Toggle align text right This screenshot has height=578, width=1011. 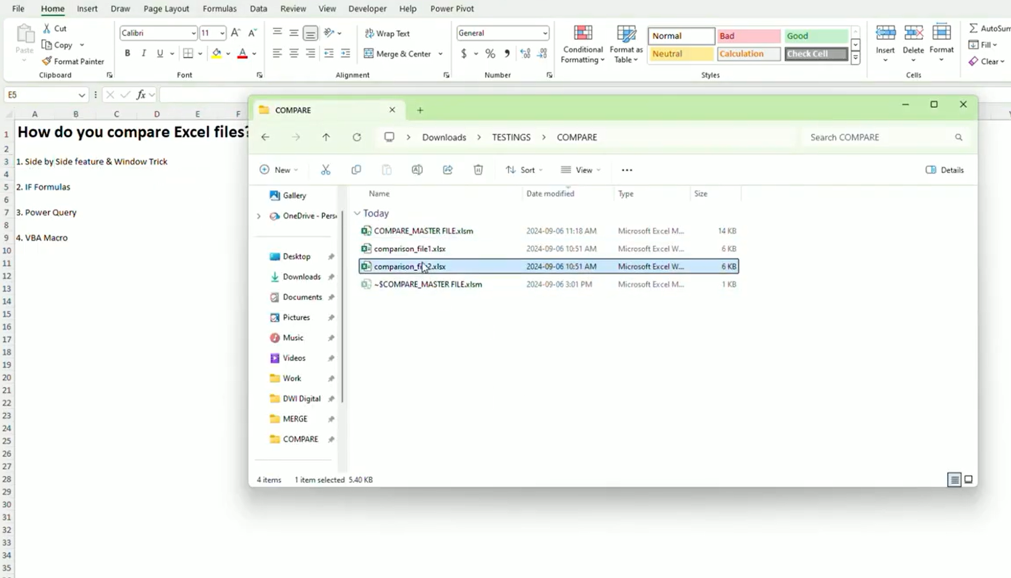311,54
